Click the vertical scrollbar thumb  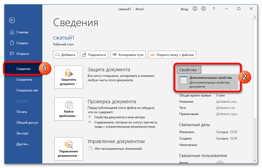[x=255, y=69]
